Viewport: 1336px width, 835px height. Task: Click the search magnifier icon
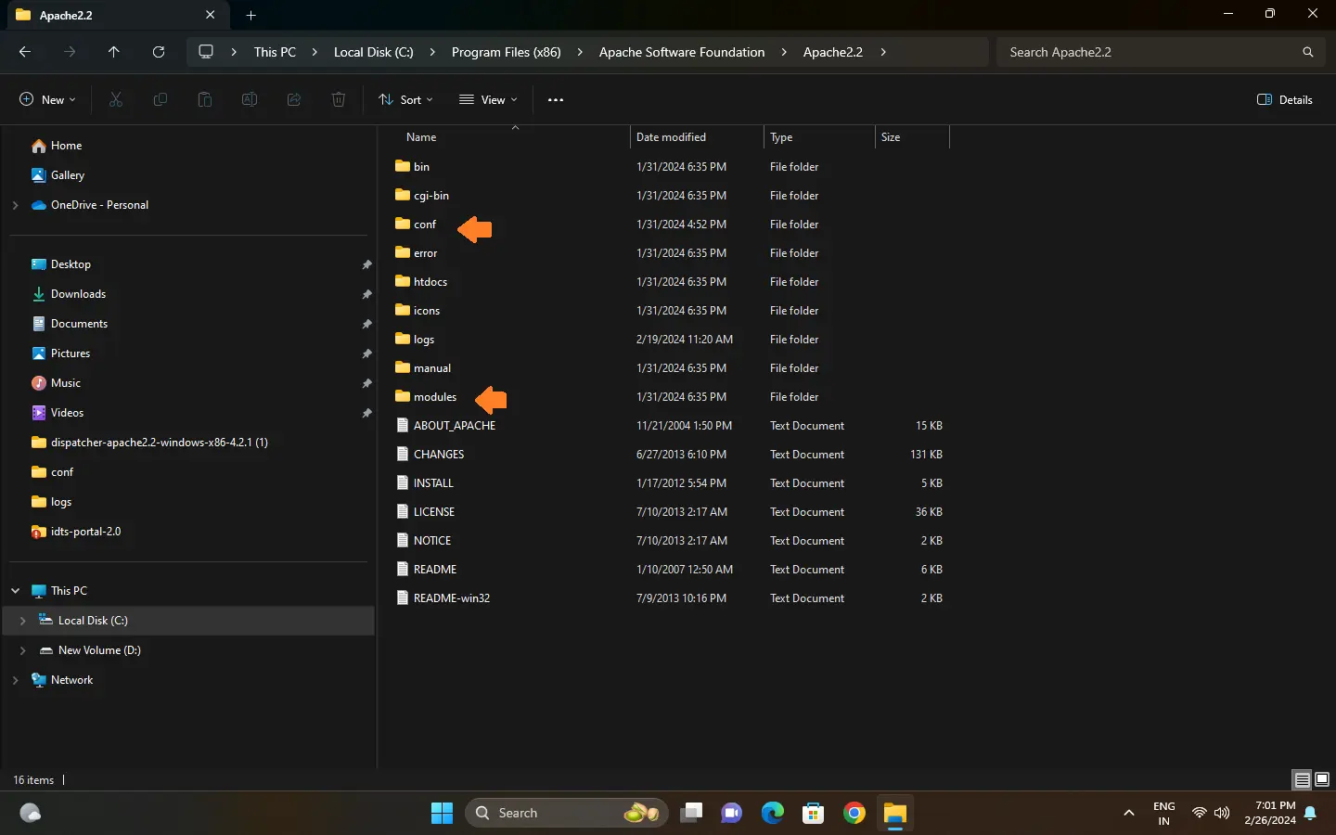coord(1307,52)
